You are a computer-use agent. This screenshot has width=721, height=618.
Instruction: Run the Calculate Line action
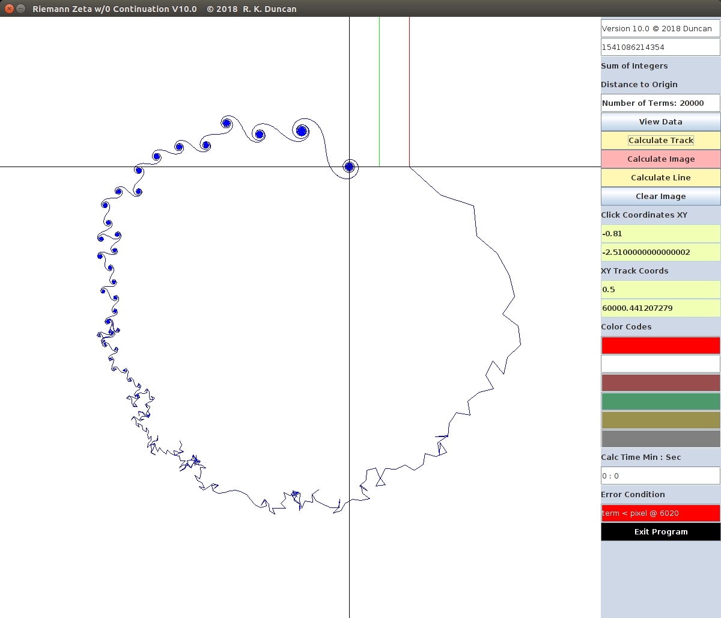point(660,177)
